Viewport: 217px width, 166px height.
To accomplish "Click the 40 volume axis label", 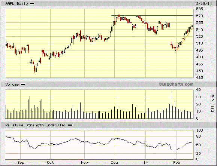I will pyautogui.click(x=199, y=90).
